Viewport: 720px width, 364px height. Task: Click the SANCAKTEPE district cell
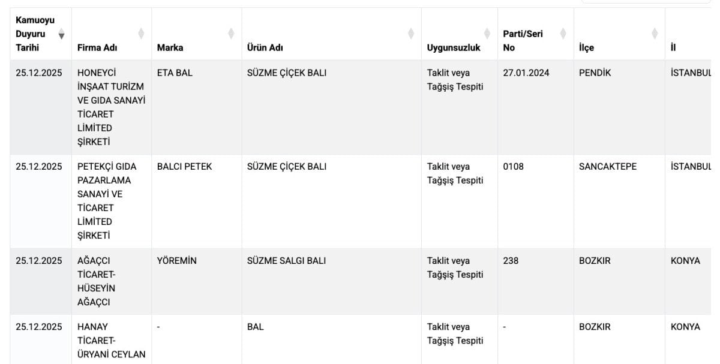point(607,167)
